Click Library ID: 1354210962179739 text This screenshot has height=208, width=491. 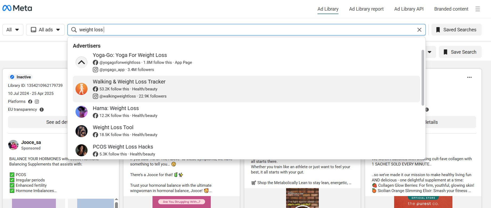click(35, 86)
